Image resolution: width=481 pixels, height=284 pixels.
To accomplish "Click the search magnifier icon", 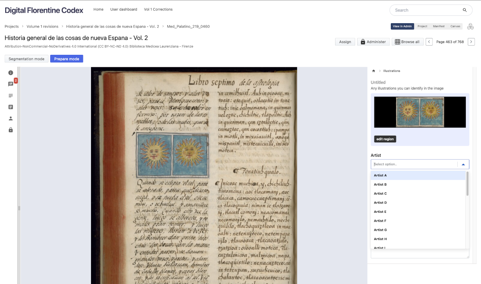I will pos(465,10).
